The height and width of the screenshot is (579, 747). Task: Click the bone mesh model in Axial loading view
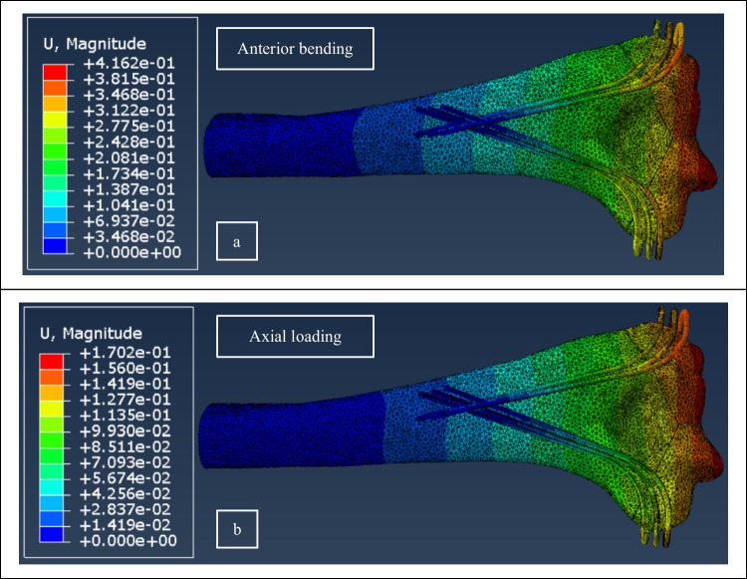click(460, 427)
